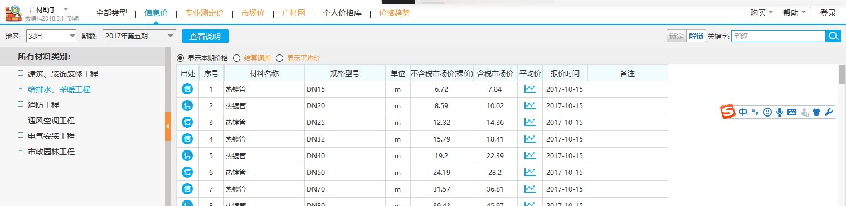846x206 pixels.
Task: Click the table vertical scrollbar thumb
Action: tap(842, 74)
